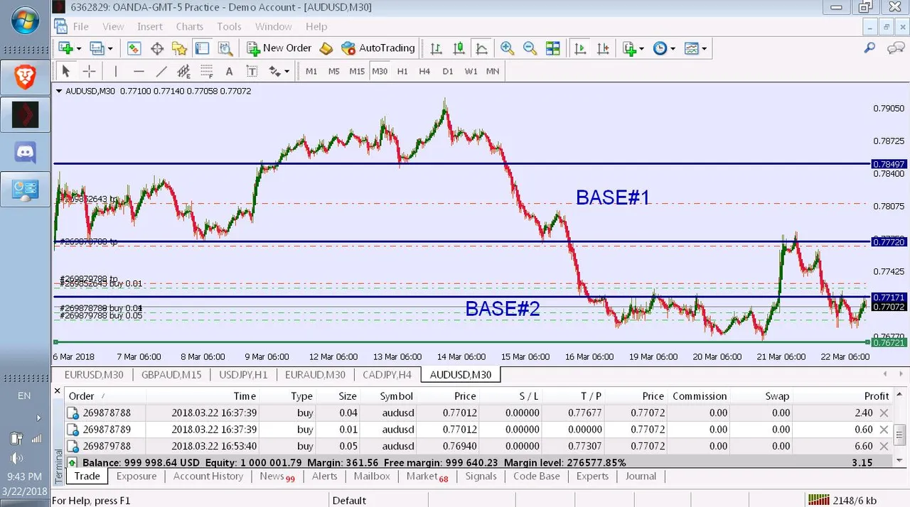
Task: Expand the Indicators list dropdown arrow
Action: pos(641,48)
